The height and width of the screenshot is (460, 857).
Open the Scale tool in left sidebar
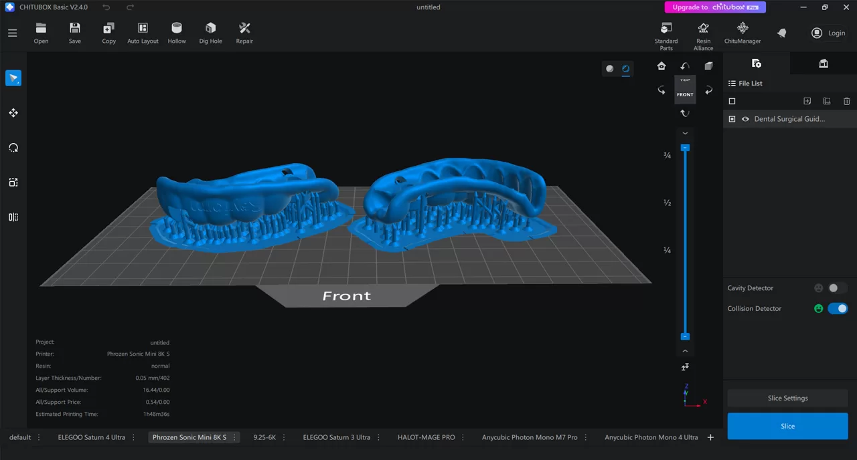13,182
